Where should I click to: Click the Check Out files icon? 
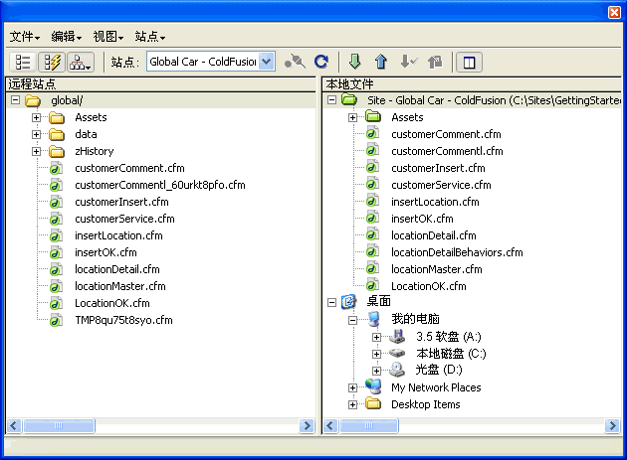coord(408,63)
